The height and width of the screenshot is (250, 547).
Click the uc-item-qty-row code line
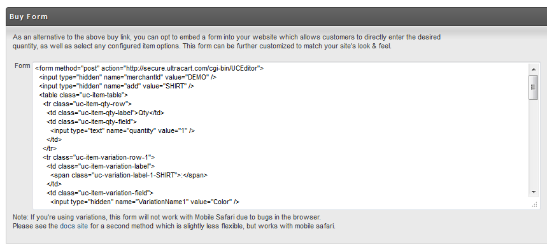87,104
